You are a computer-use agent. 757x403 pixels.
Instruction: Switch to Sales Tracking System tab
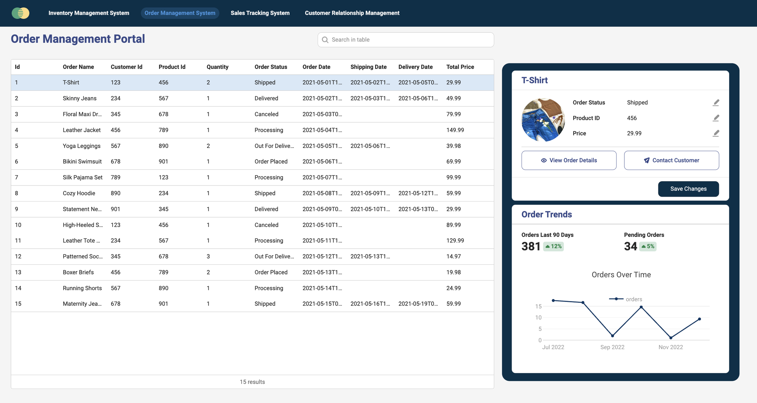pyautogui.click(x=260, y=13)
